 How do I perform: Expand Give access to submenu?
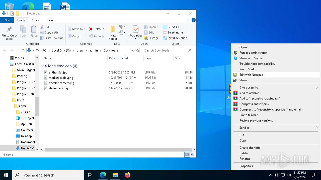[x=317, y=87]
